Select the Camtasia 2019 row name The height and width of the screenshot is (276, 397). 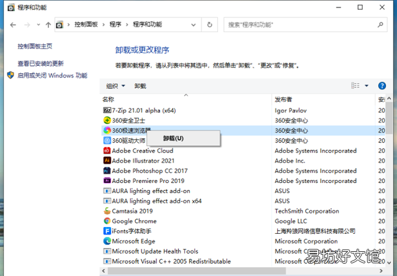pos(132,211)
